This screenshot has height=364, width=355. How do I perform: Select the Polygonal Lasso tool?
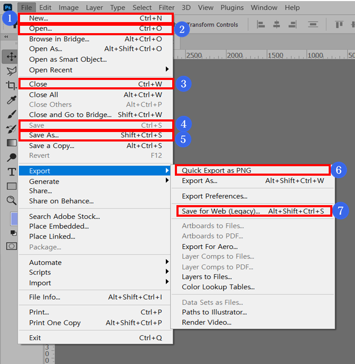click(x=11, y=71)
